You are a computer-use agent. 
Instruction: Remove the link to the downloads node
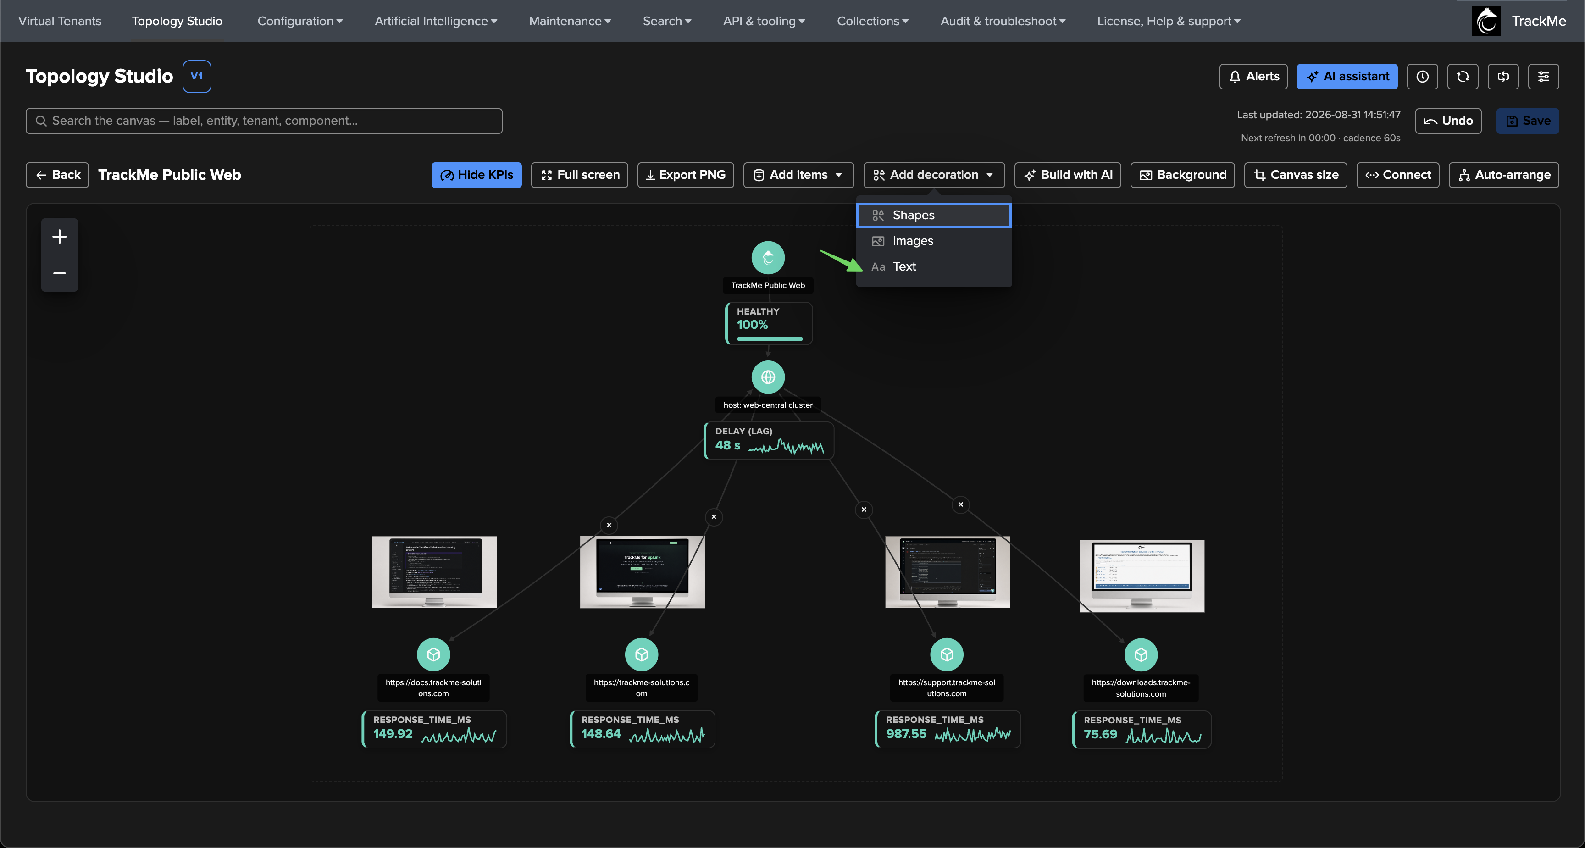(960, 504)
